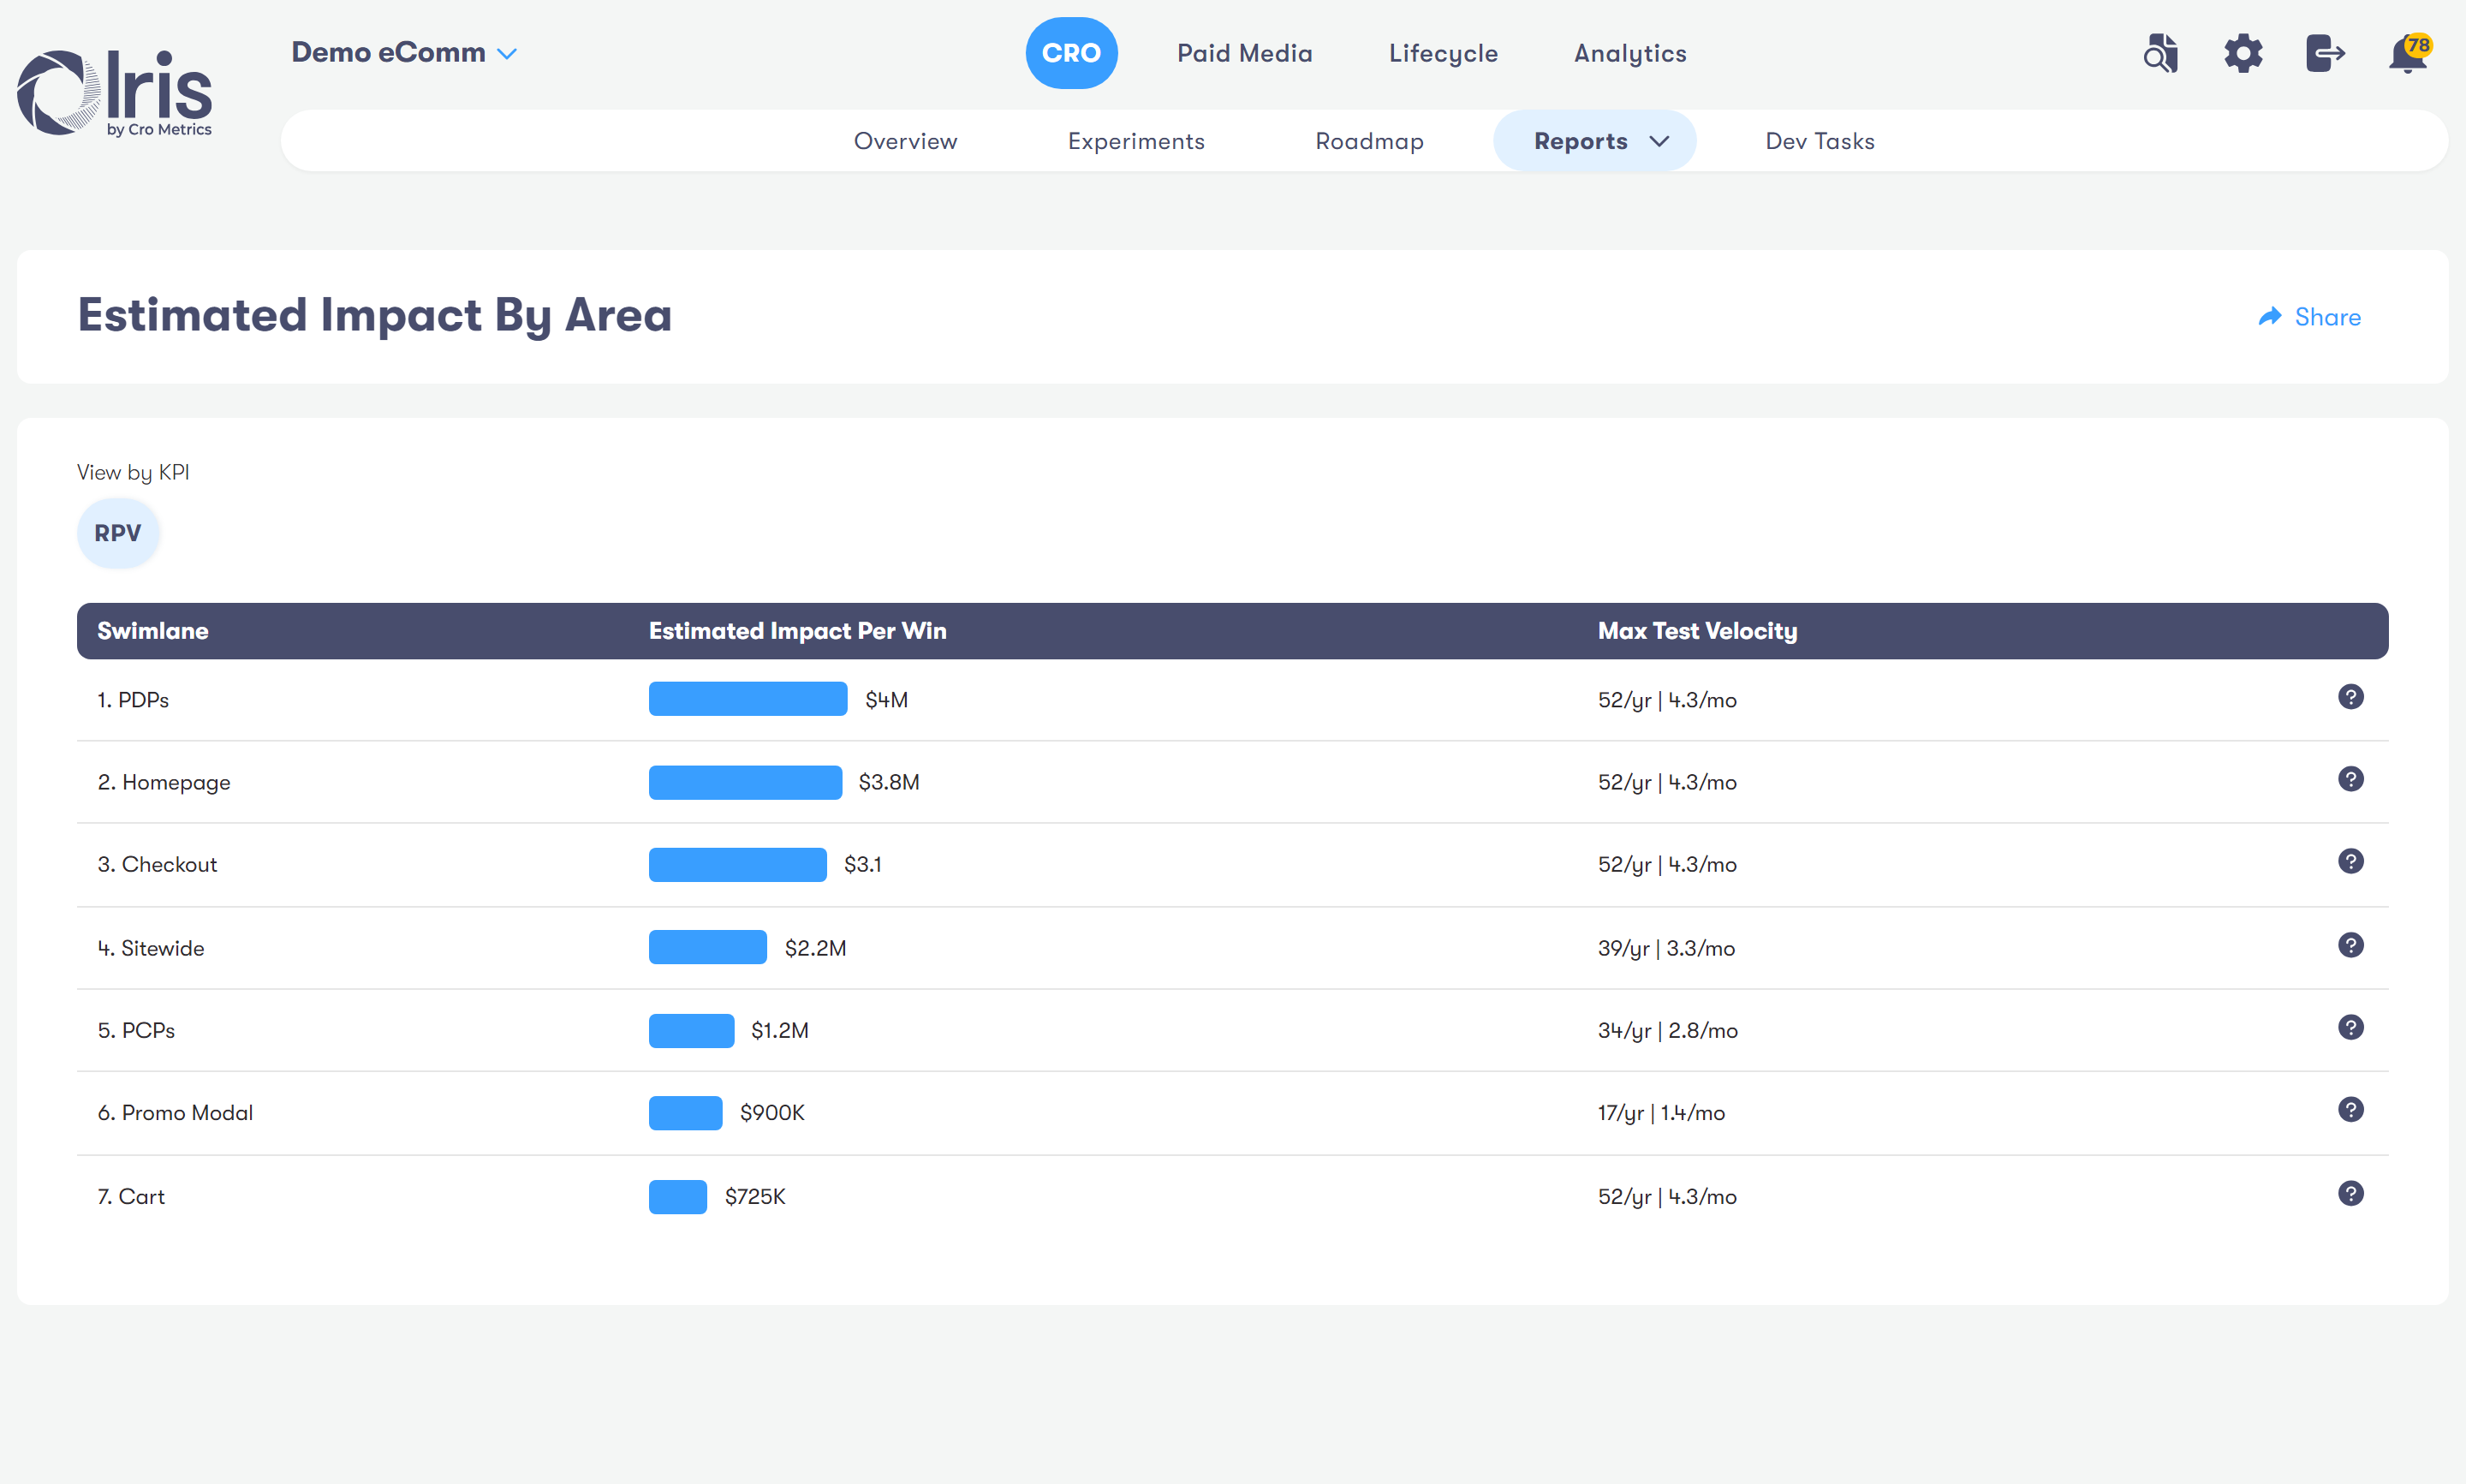Expand the Demo eComm account dropdown

coord(404,53)
